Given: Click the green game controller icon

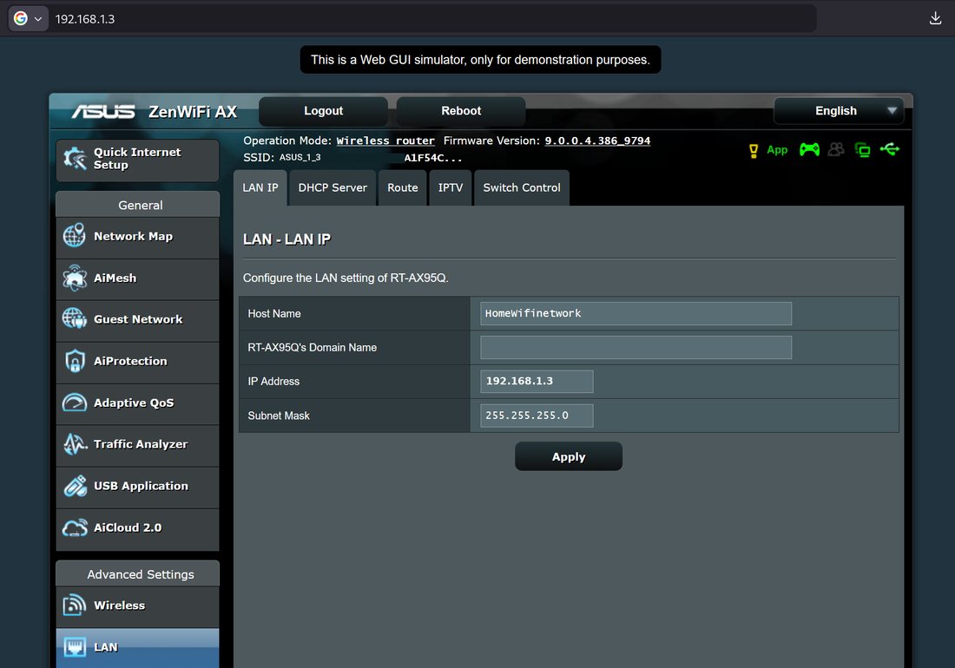Looking at the screenshot, I should 809,150.
